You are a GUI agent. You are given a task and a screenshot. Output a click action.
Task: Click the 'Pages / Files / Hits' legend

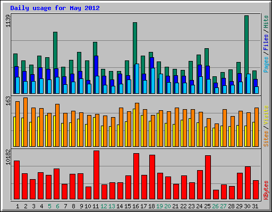click(266, 44)
